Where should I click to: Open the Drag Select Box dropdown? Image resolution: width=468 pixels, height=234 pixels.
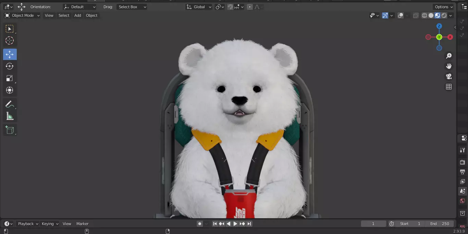click(132, 7)
